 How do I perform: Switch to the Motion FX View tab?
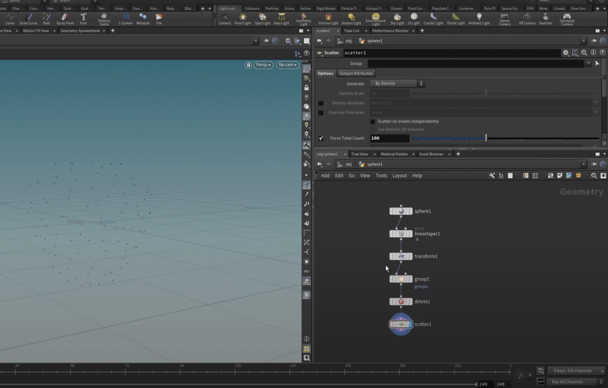click(x=36, y=30)
